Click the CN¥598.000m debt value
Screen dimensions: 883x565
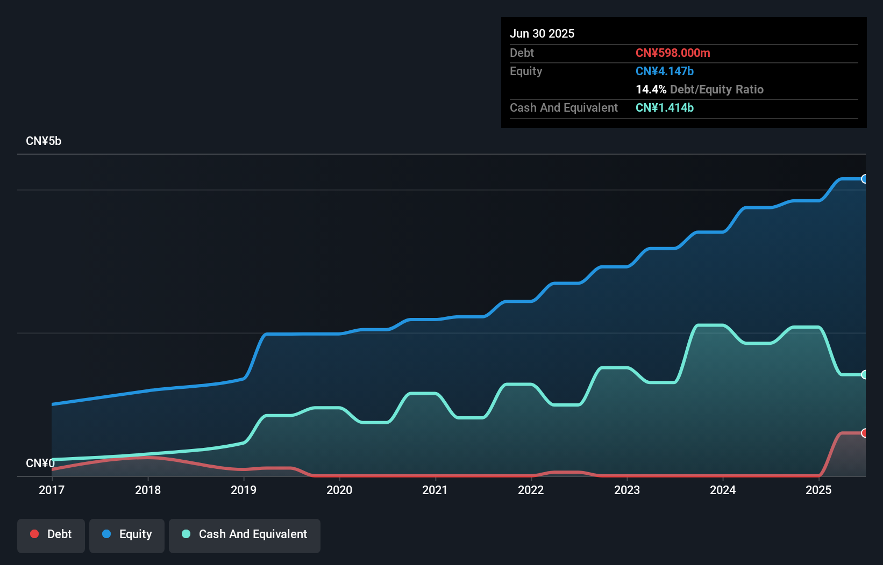point(673,53)
